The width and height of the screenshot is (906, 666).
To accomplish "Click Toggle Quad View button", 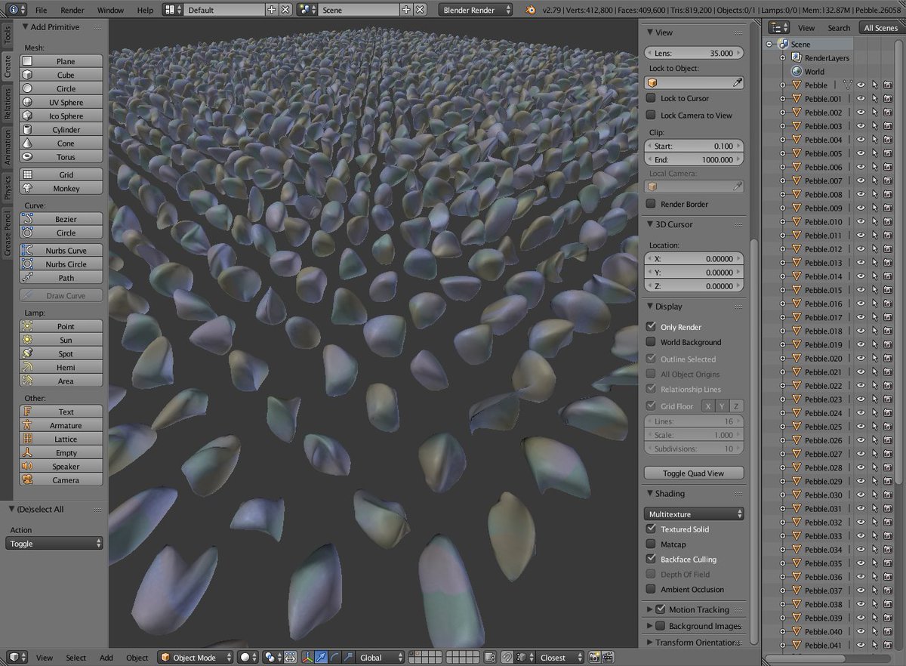I will 694,473.
